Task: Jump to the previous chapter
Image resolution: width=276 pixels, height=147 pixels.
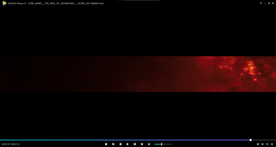Action: click(113, 144)
